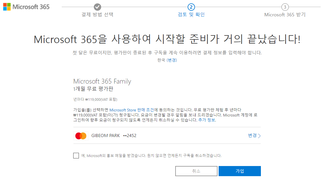The height and width of the screenshot is (186, 324).
Task: Open the (변경) link next to 한국
Action: (172, 60)
